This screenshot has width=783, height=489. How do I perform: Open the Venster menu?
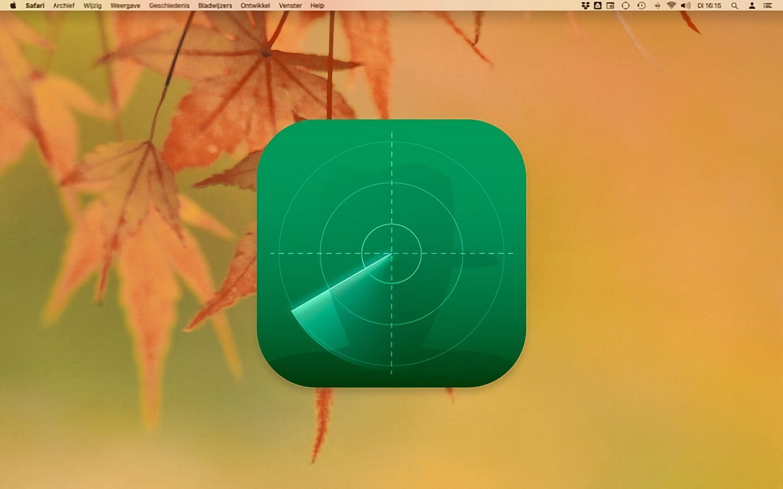pyautogui.click(x=290, y=5)
